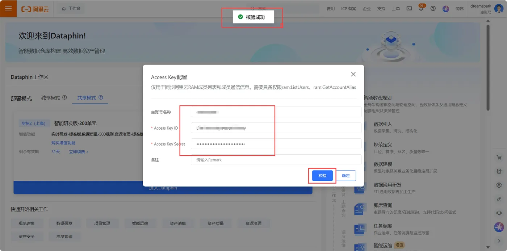Click the AI assistant sidebar icon
This screenshot has height=251, width=507.
499,227
